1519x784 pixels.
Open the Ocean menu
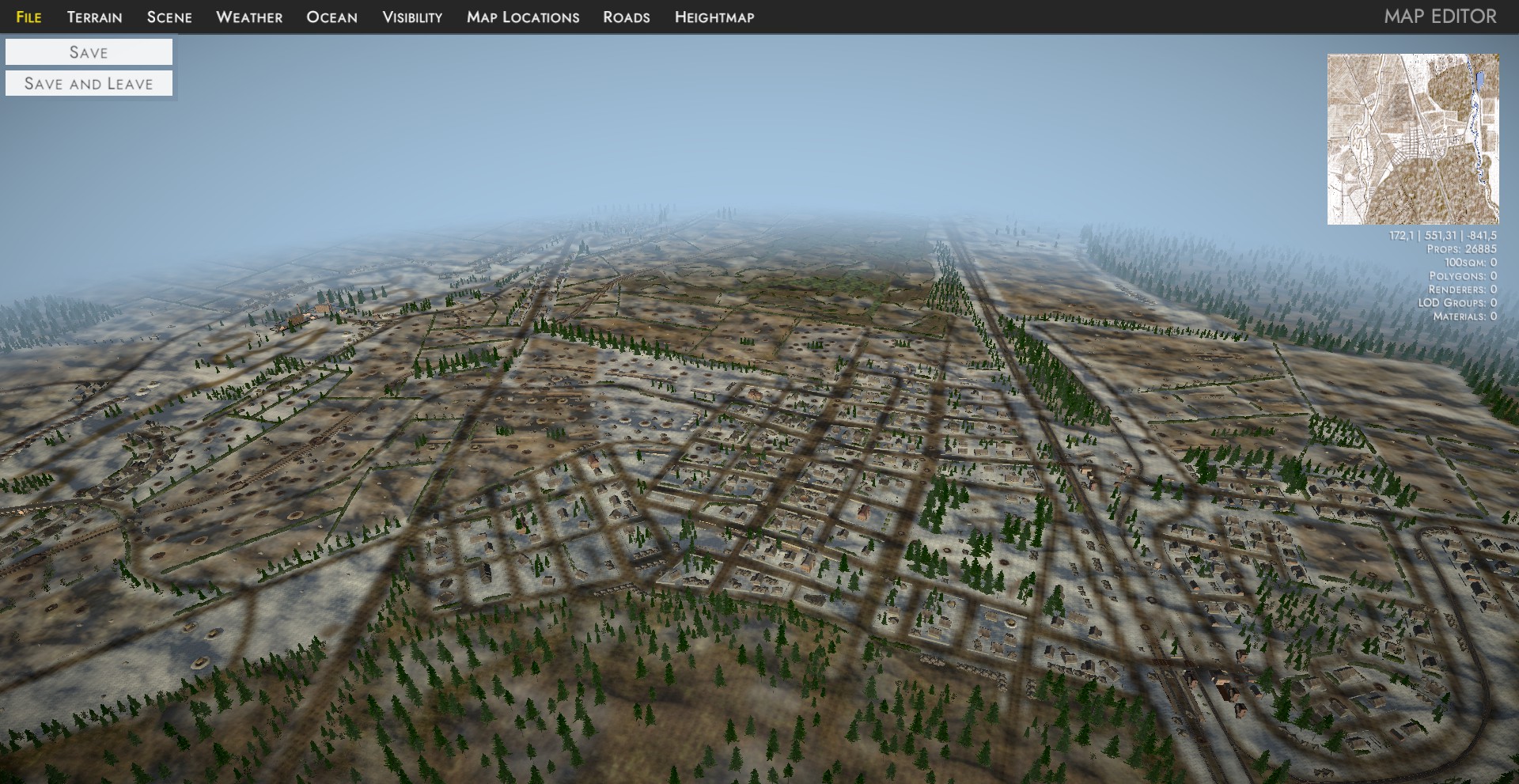[x=331, y=17]
